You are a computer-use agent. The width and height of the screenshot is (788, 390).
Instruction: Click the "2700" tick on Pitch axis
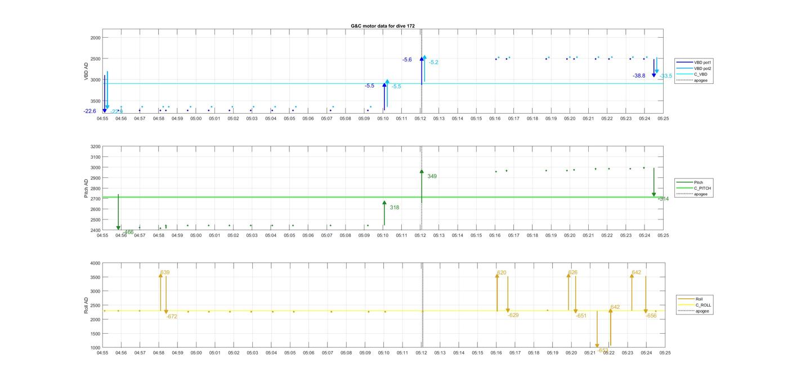pos(95,199)
